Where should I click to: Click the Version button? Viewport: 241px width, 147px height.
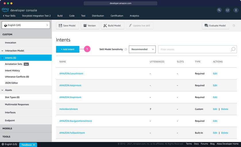pyautogui.click(x=90, y=26)
